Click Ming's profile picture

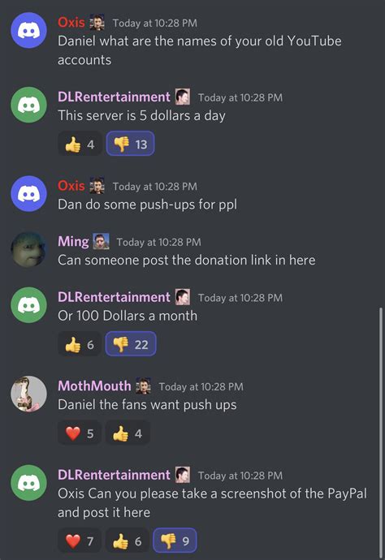[x=29, y=250]
